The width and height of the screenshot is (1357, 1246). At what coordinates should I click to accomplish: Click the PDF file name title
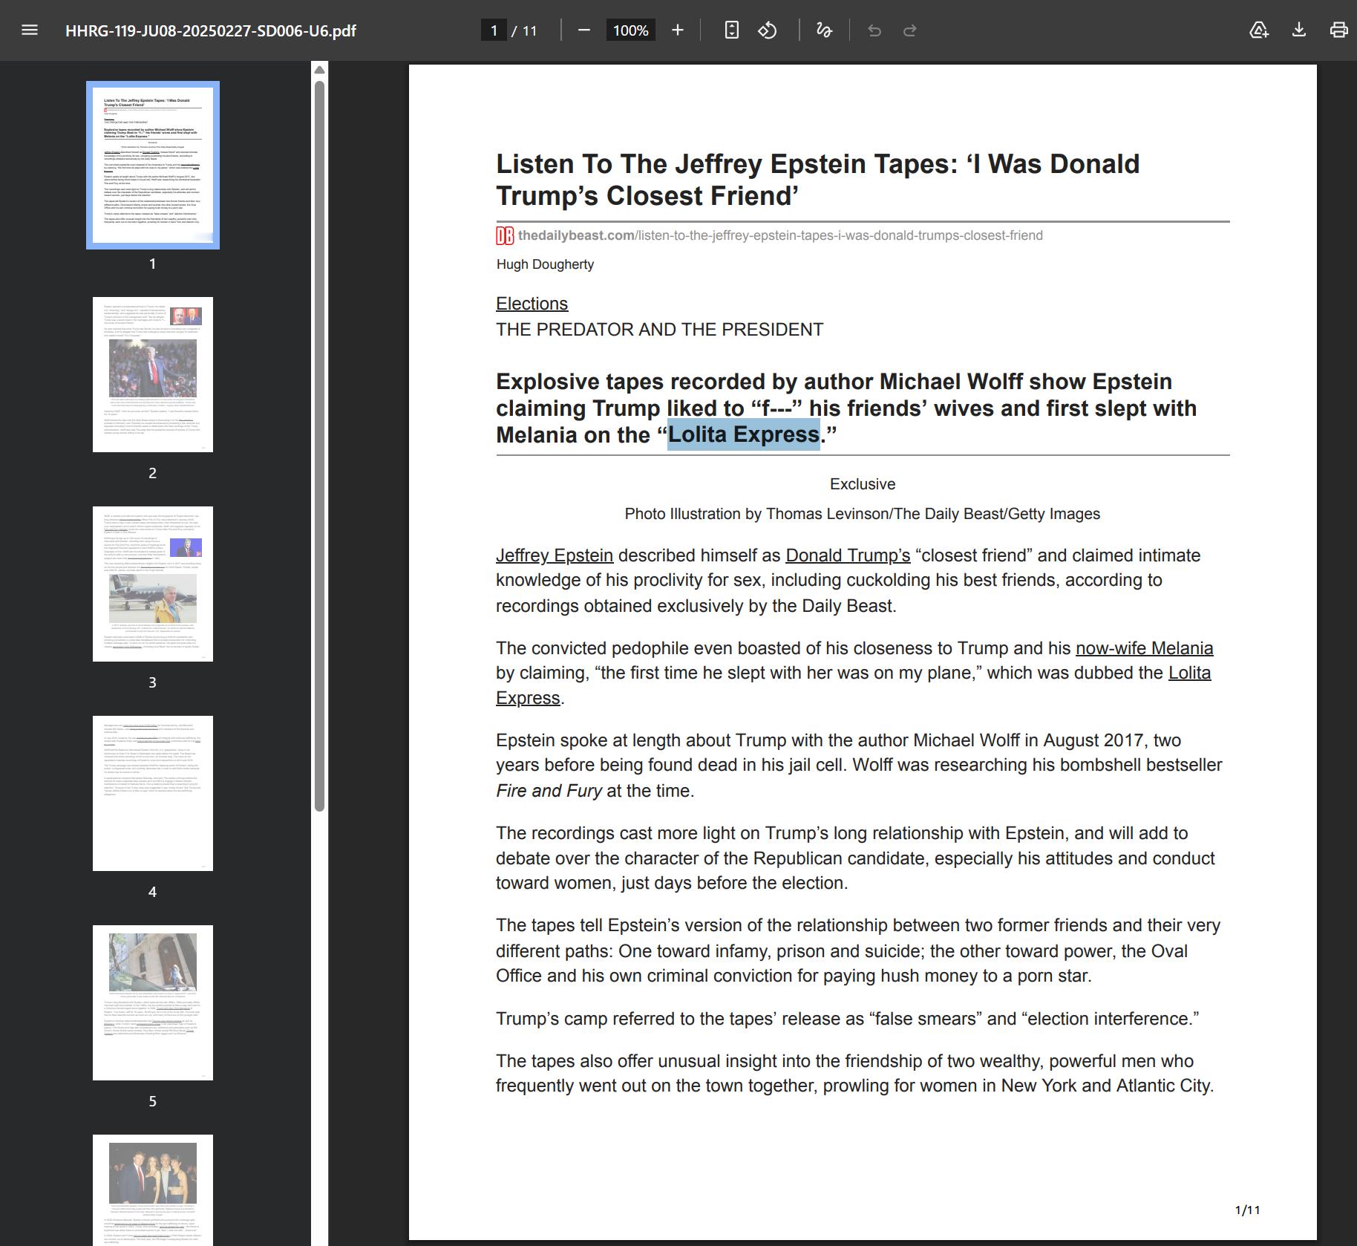211,30
